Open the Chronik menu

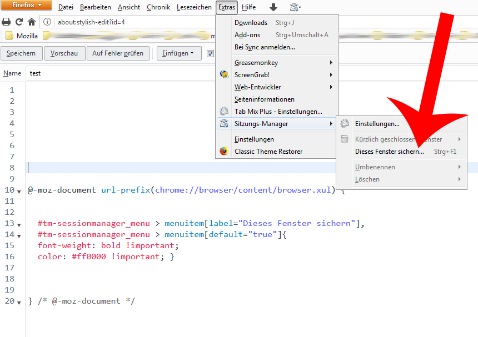[158, 7]
